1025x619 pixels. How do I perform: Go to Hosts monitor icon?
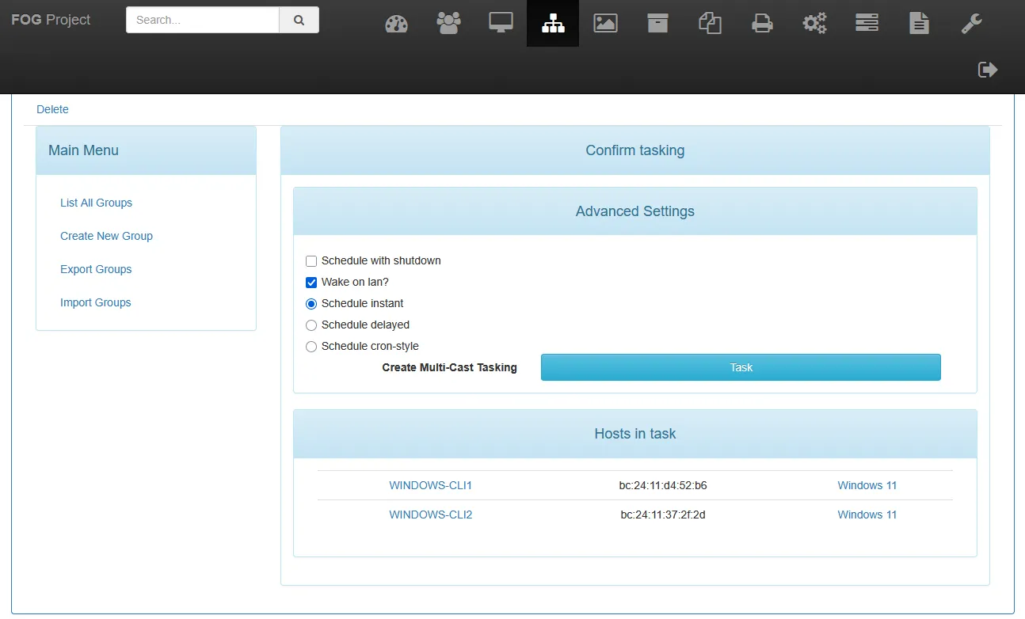(501, 24)
